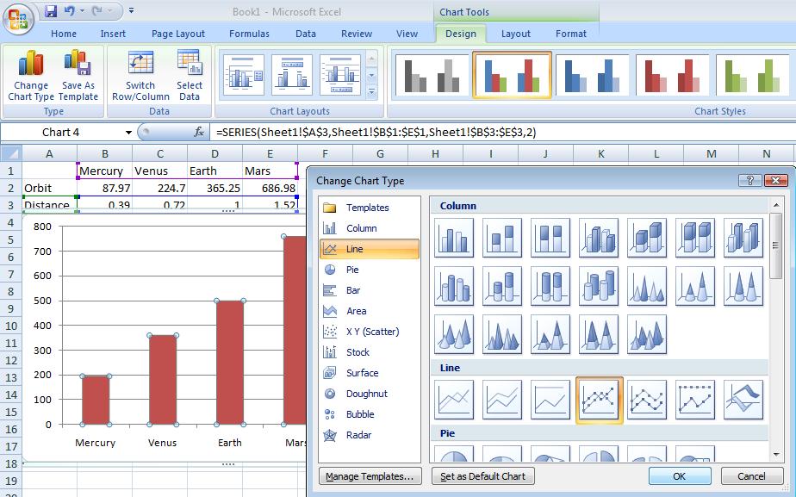Select the first clustered column chart thumbnail
Image resolution: width=796 pixels, height=497 pixels.
point(454,239)
